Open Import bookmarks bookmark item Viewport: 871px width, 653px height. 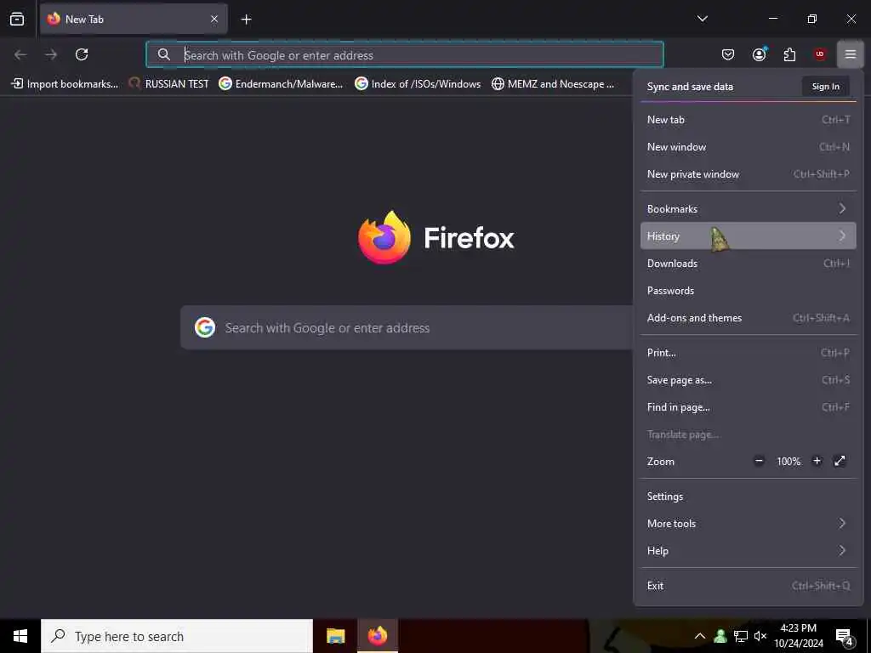[65, 84]
